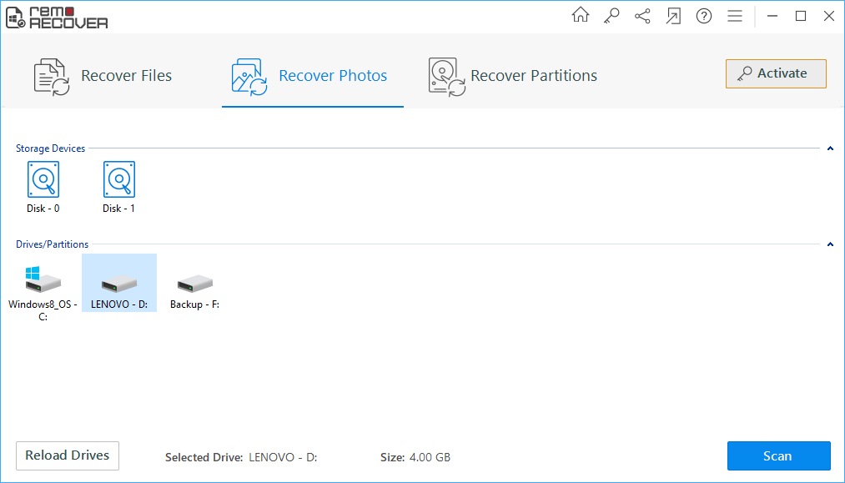The image size is (845, 483).
Task: Collapse the Storage Devices section
Action: coord(830,148)
